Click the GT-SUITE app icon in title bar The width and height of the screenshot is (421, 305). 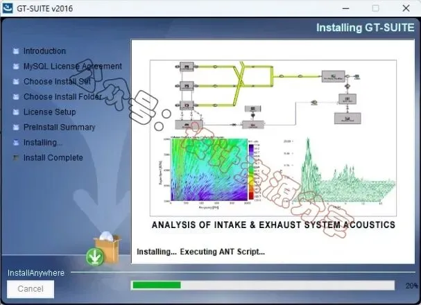click(7, 8)
